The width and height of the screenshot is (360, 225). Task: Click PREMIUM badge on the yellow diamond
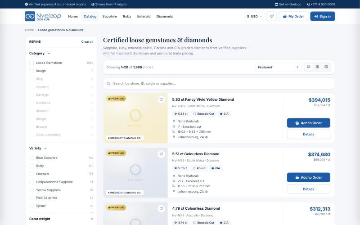[x=116, y=99]
